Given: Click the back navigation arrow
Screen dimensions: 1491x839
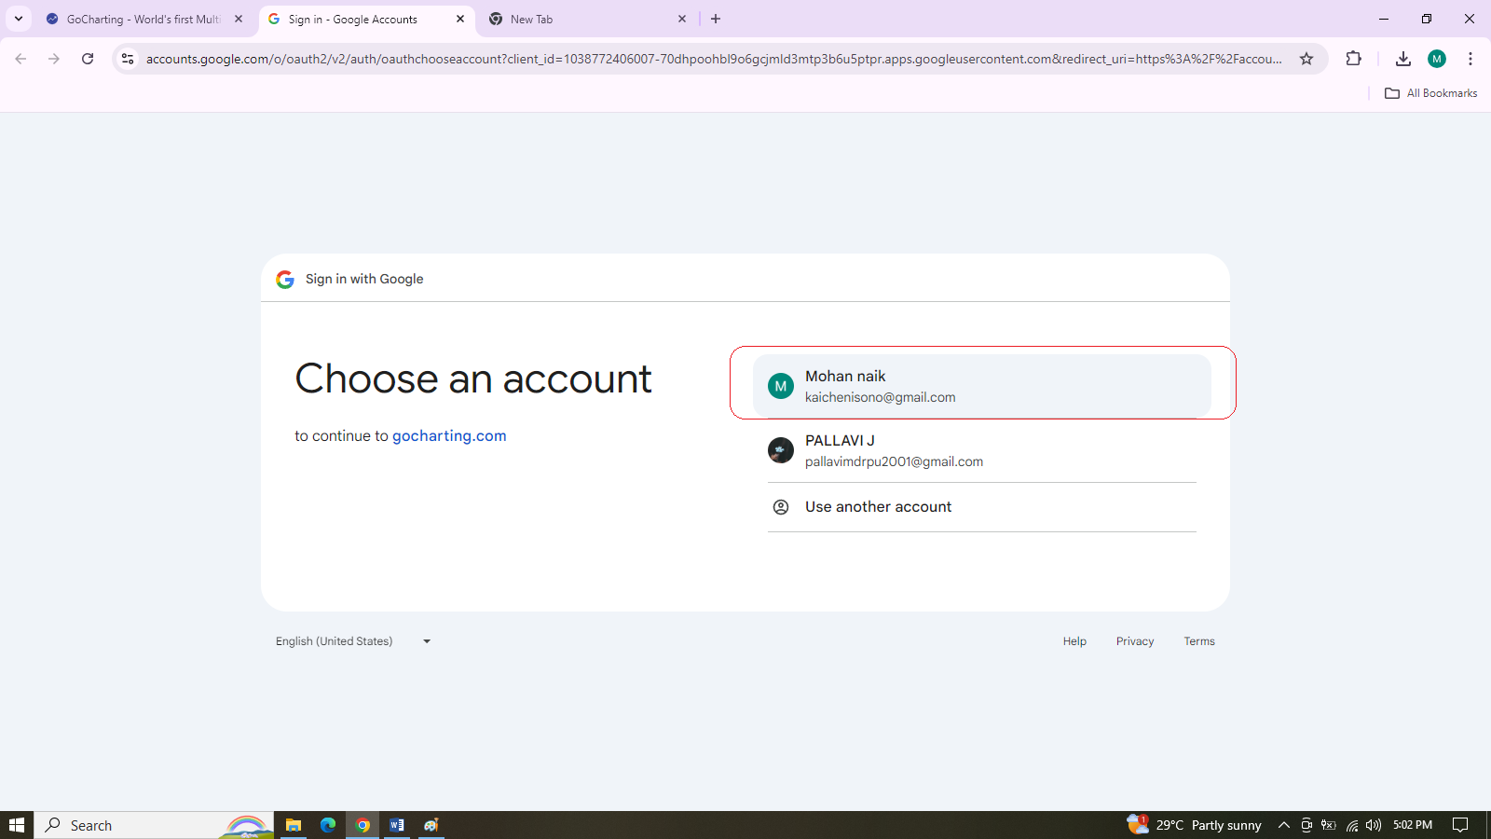Looking at the screenshot, I should (x=21, y=58).
